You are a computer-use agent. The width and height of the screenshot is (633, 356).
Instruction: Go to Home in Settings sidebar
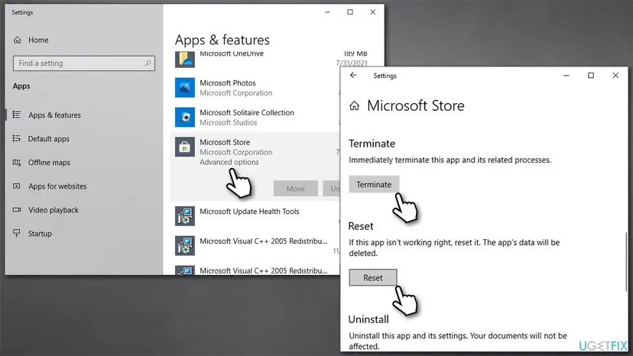[38, 40]
